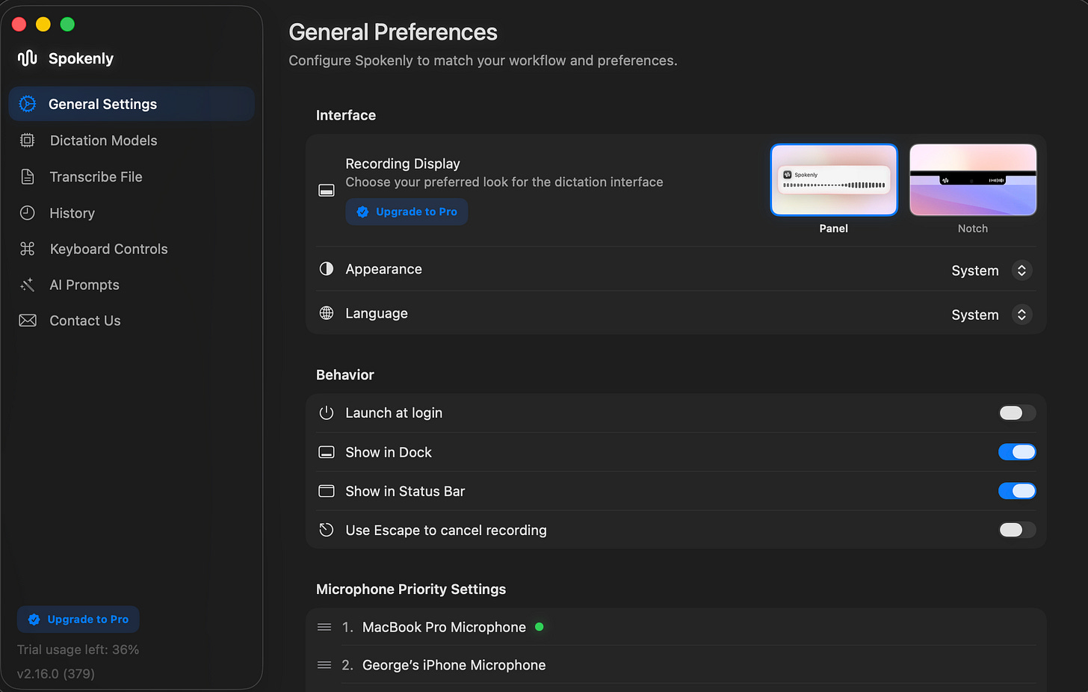
Task: Close the window with the red button
Action: (x=19, y=24)
